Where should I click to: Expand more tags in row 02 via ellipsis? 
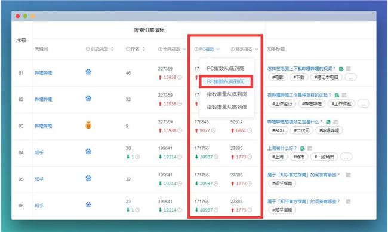[364, 104]
